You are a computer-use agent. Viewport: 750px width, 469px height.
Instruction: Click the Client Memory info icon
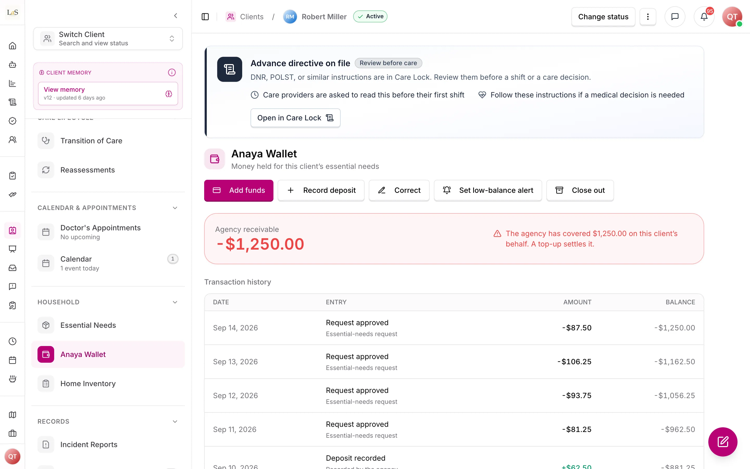172,72
